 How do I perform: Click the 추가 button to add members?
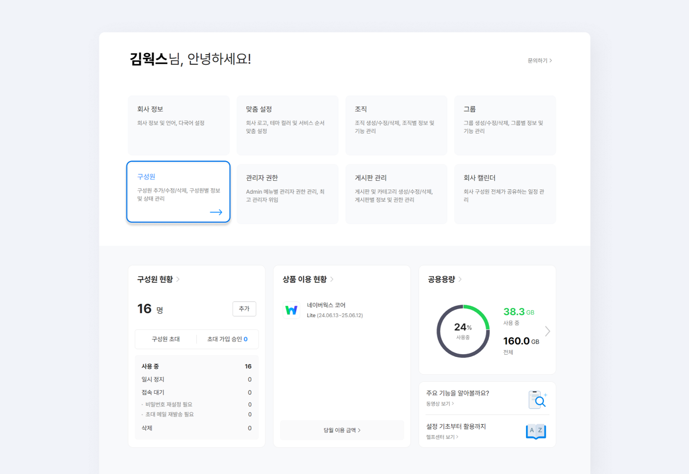[244, 309]
